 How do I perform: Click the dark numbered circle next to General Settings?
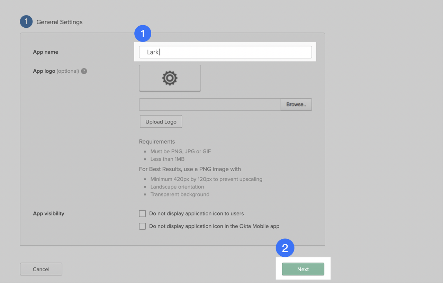point(26,21)
